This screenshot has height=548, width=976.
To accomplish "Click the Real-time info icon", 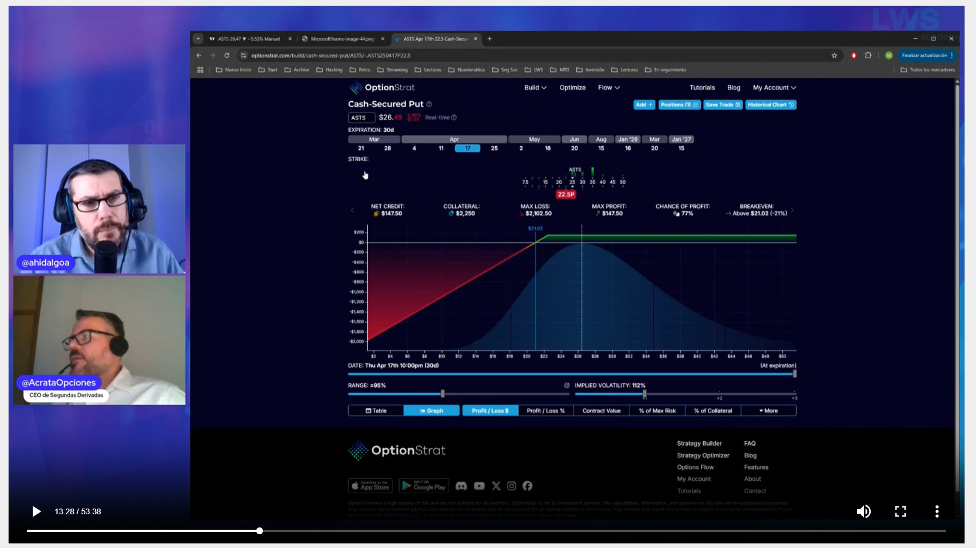I will (454, 118).
